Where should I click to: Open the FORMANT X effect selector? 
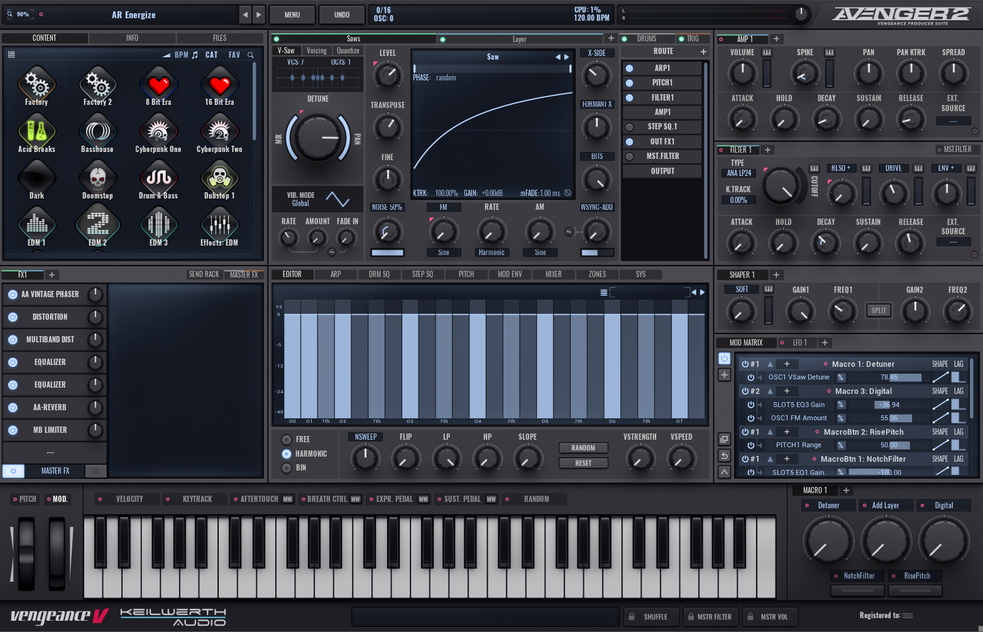pyautogui.click(x=596, y=104)
